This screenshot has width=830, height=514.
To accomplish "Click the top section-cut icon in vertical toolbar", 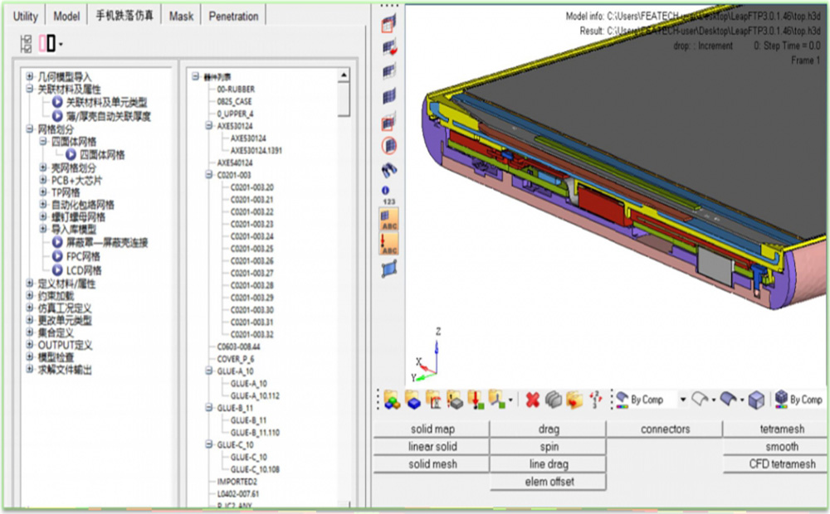I will point(388,24).
